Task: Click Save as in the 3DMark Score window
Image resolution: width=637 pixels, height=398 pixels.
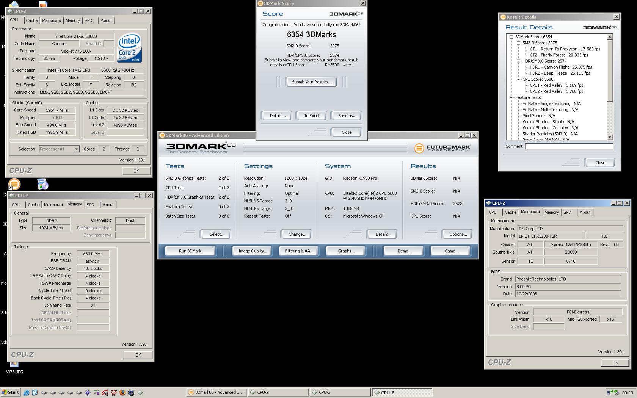Action: pos(347,116)
